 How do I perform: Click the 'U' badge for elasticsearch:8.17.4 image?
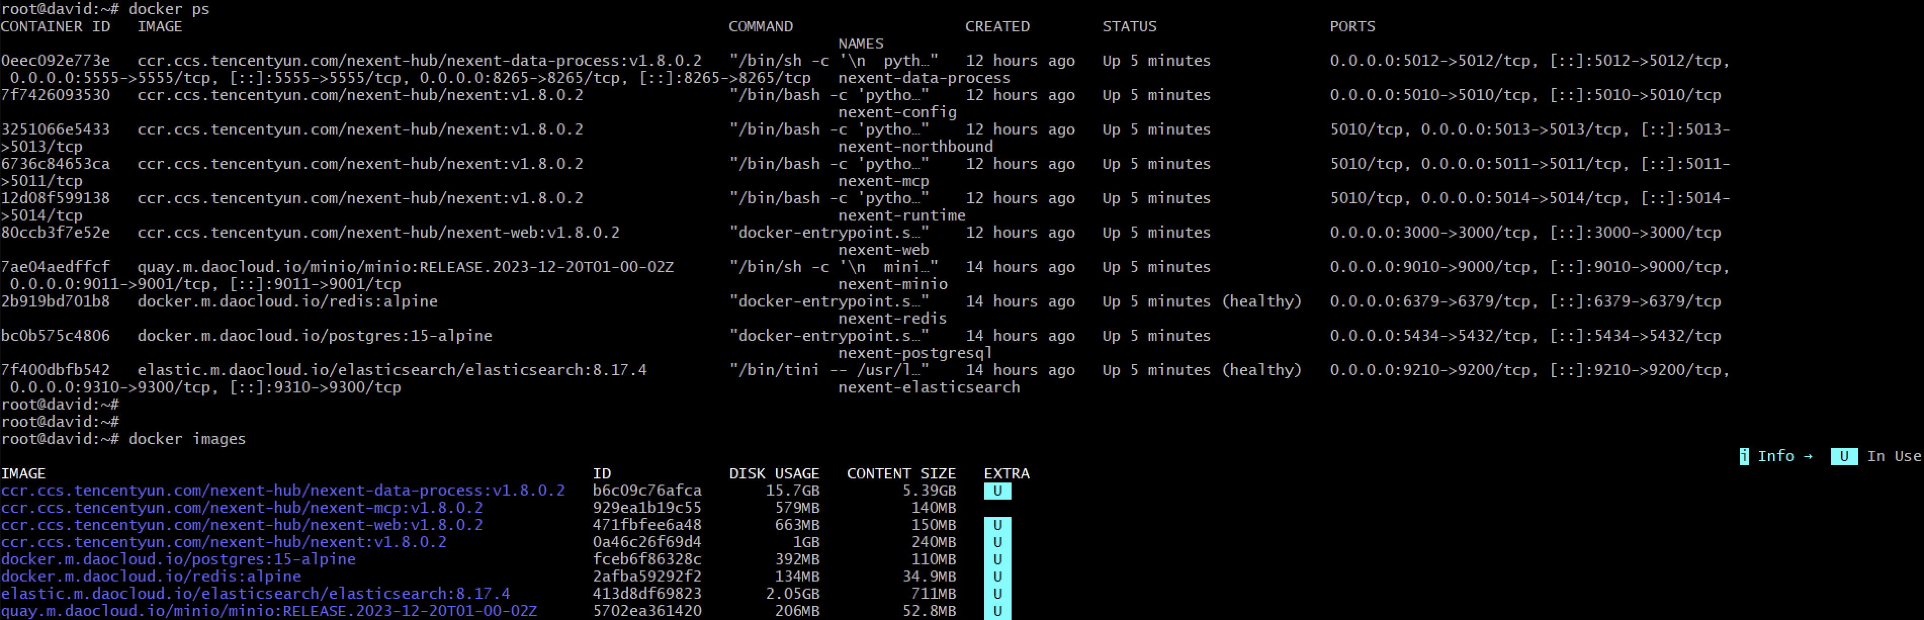(997, 594)
